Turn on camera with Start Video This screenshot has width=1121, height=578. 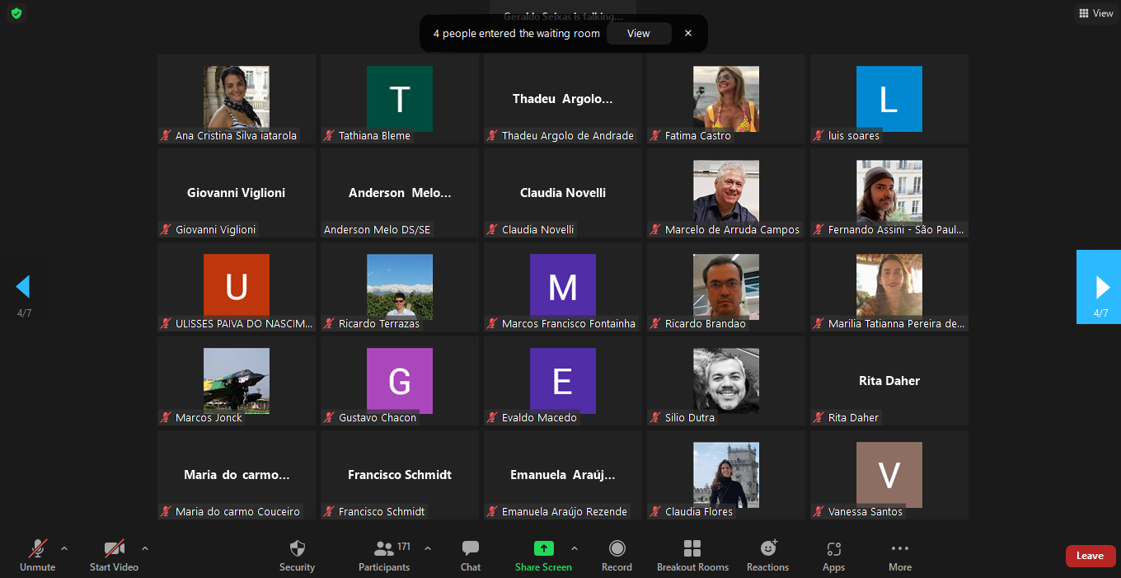coord(114,549)
